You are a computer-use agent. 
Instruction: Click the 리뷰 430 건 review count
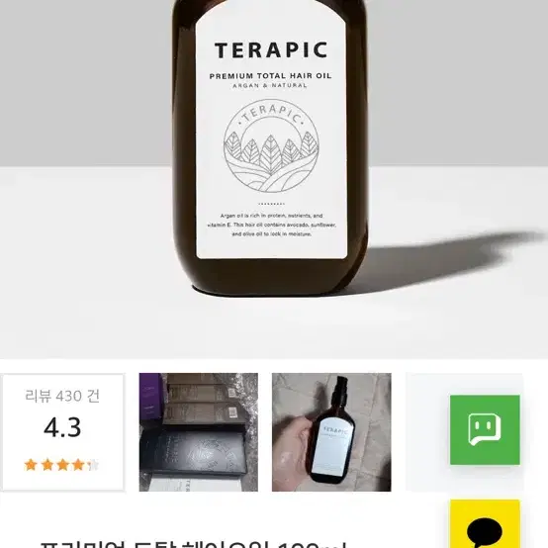click(x=62, y=396)
